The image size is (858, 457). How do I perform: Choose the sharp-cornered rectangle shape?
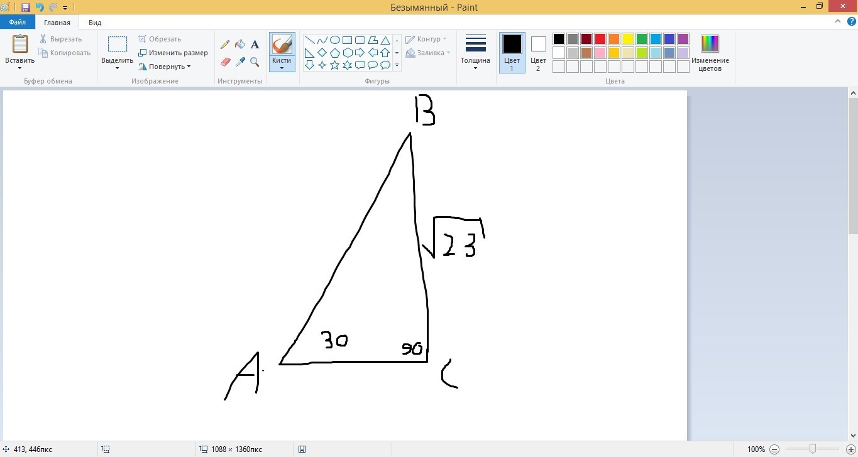click(347, 40)
